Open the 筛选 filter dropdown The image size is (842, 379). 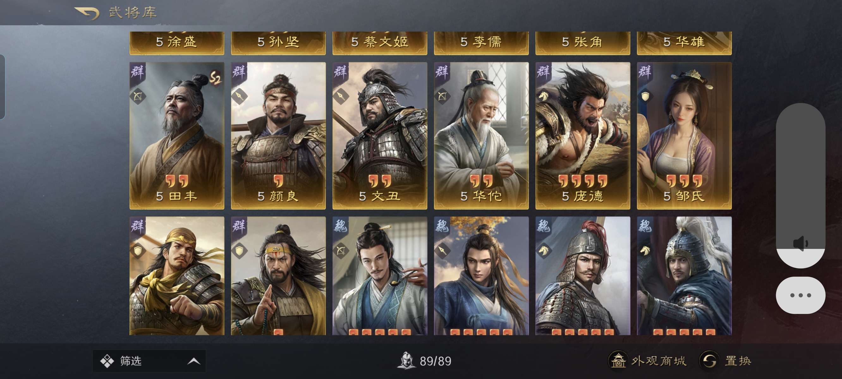coord(149,361)
